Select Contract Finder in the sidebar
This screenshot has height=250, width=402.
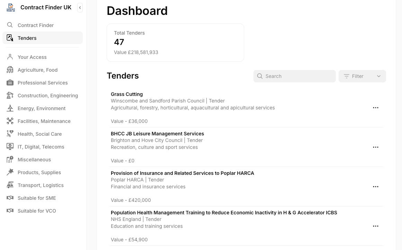[36, 25]
